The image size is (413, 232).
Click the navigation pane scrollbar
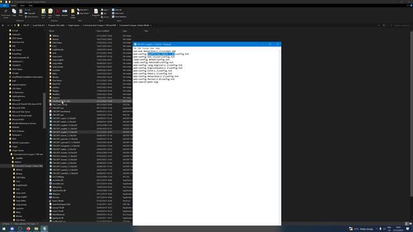pos(44,110)
